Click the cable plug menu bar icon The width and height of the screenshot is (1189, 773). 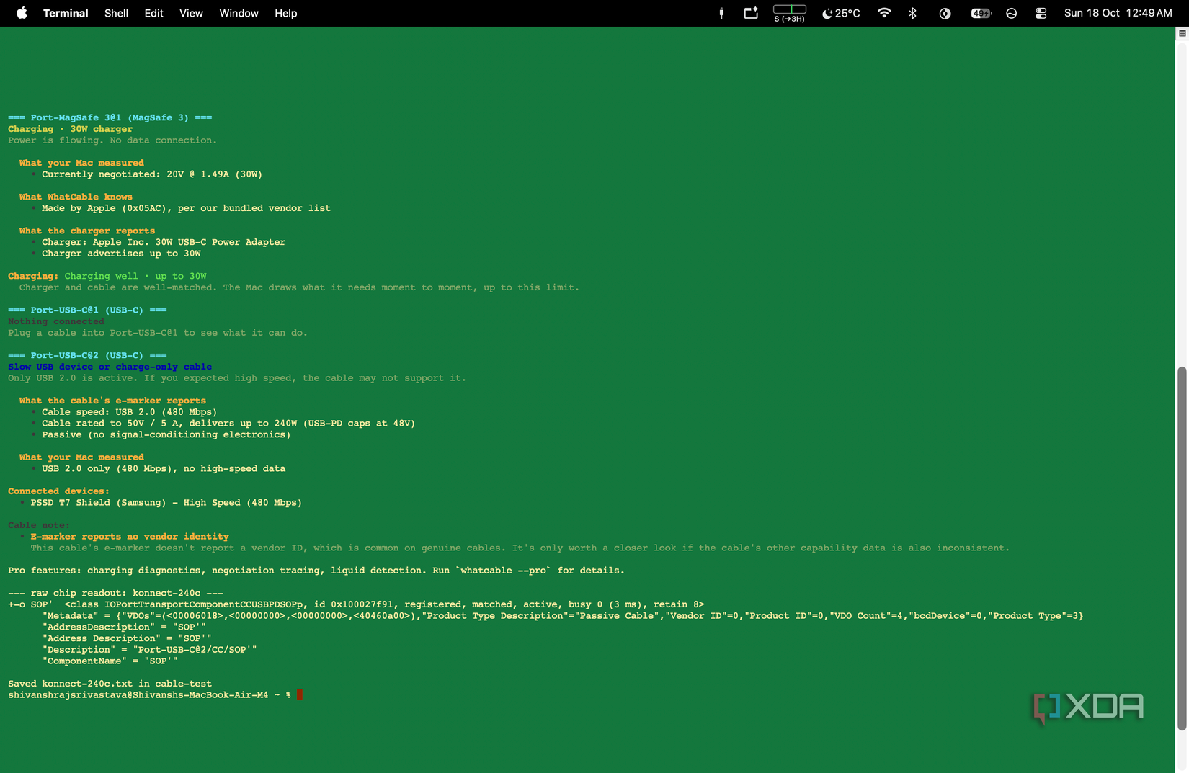(721, 13)
